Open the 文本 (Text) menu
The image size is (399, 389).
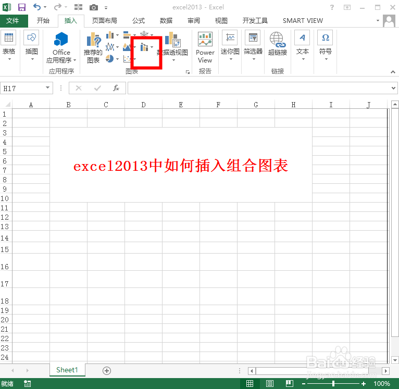click(302, 46)
